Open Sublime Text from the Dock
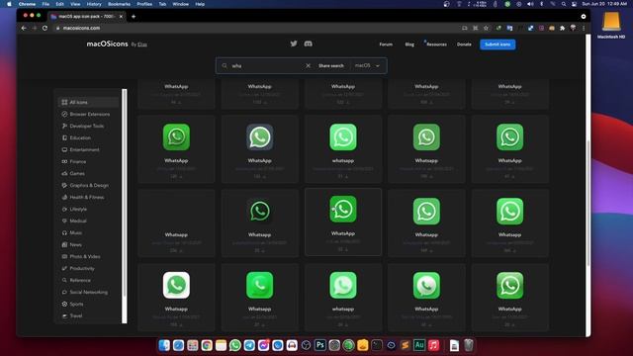633x356 pixels. click(405, 345)
